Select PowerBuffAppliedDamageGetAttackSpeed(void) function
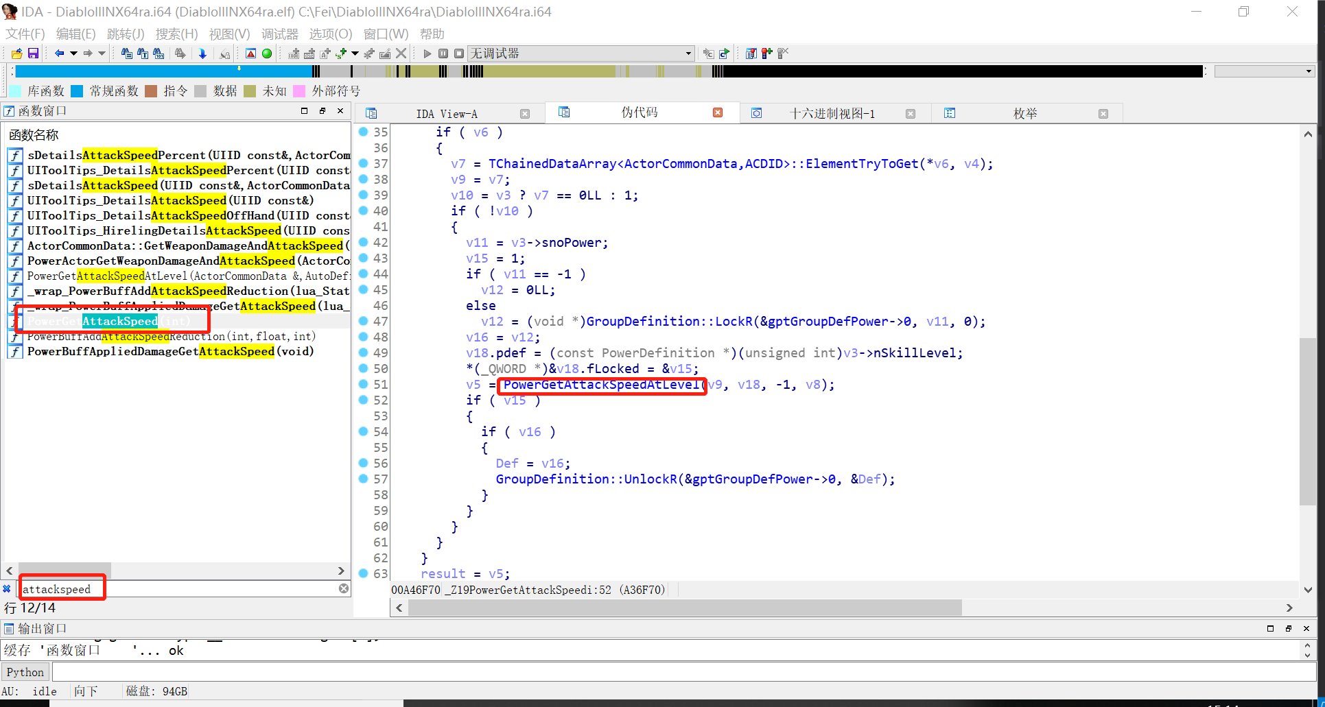Screen dimensions: 1325x707 tap(178, 351)
